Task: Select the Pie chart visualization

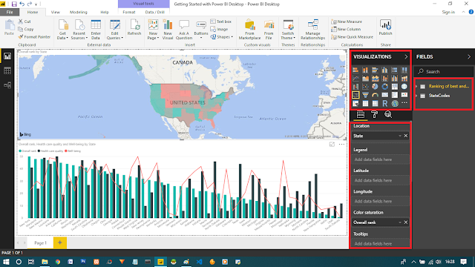Action: (375, 87)
